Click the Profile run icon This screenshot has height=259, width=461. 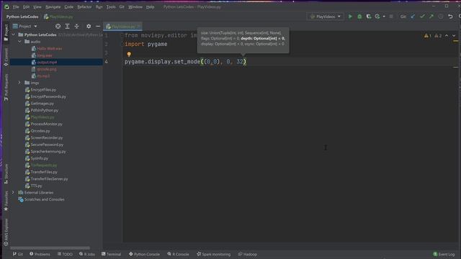(377, 17)
